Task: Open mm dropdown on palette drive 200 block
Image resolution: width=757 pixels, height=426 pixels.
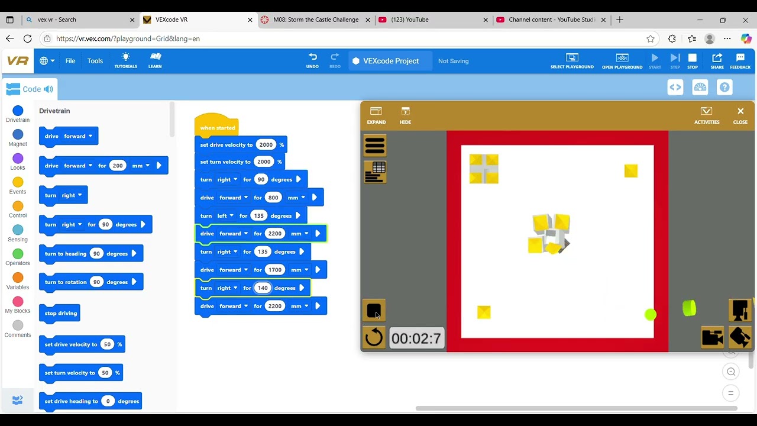Action: [x=141, y=166]
